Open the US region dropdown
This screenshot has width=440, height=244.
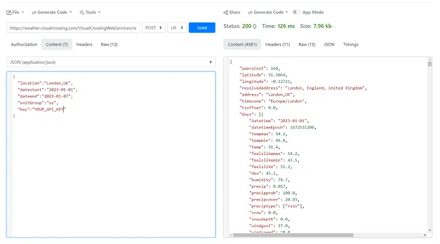[177, 27]
